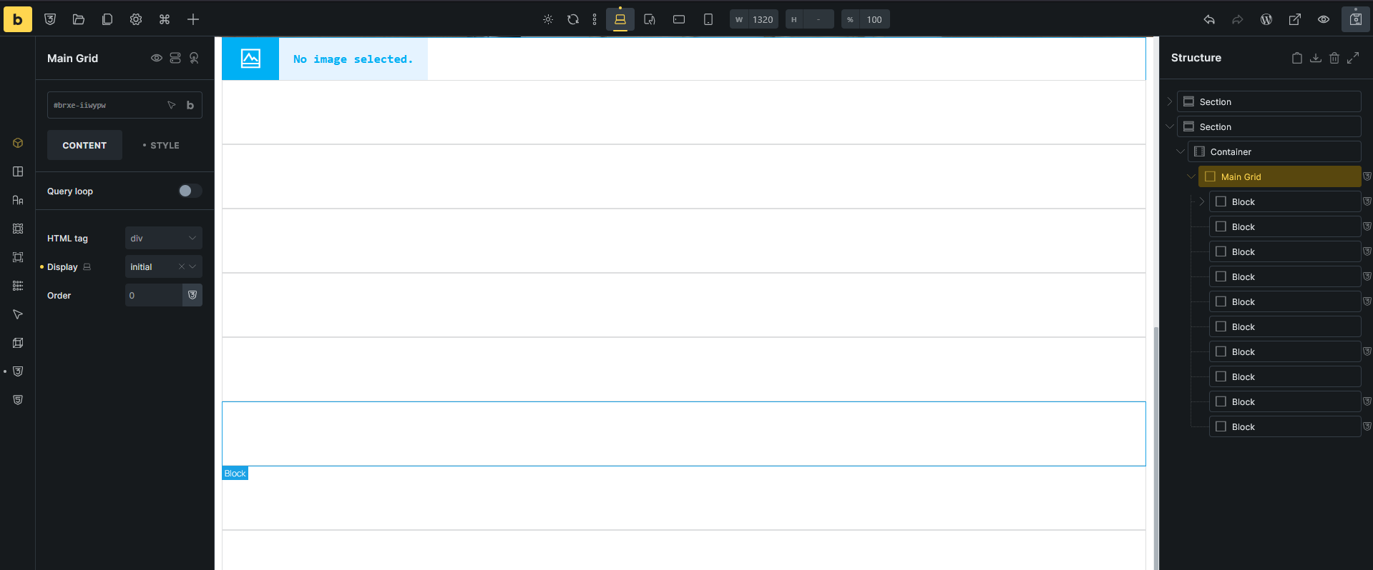Click the canvas width field showing 1320

click(754, 19)
